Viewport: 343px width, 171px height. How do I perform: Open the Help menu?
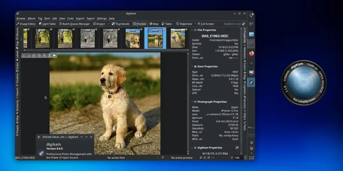(112, 18)
